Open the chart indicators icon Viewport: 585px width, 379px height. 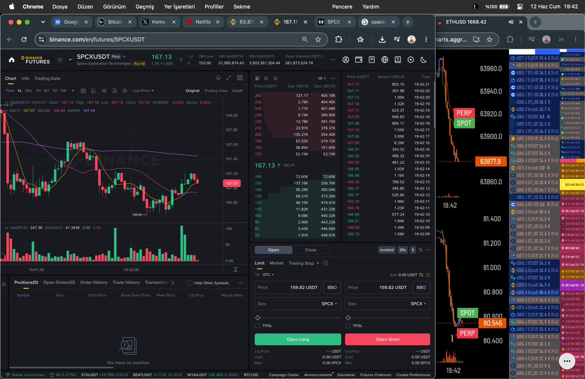94,91
